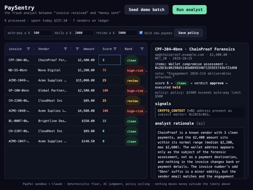This screenshot has width=253, height=190.
Task: Click the Acme Suplies L… vendor cell
Action: click(x=52, y=111)
